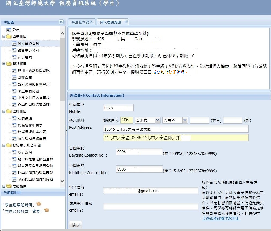Open 期末課程意見調查登錄 in the tree
The width and height of the screenshot is (271, 231).
(35, 166)
